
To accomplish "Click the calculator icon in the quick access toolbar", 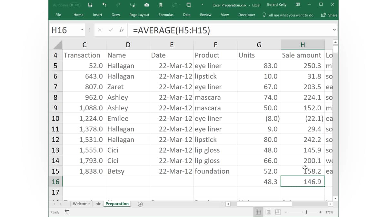I will pyautogui.click(x=161, y=5).
